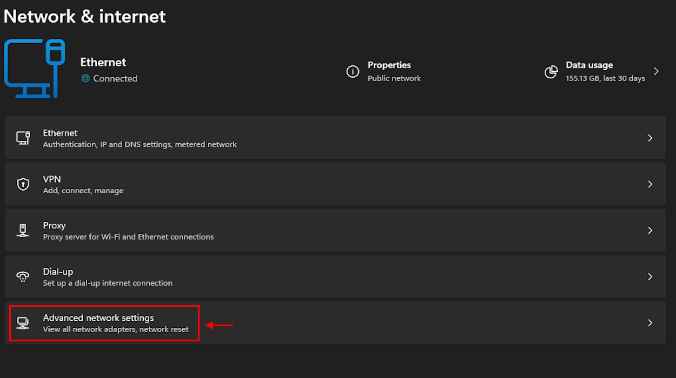The width and height of the screenshot is (676, 378).
Task: Click the Ethernet adapter monitor icon
Action: click(x=23, y=137)
